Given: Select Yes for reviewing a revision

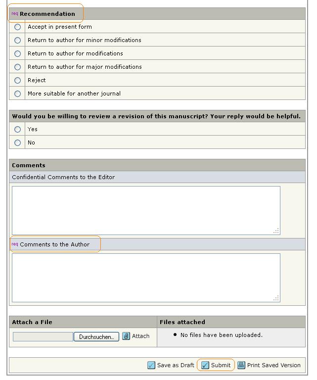Looking at the screenshot, I should tap(17, 129).
